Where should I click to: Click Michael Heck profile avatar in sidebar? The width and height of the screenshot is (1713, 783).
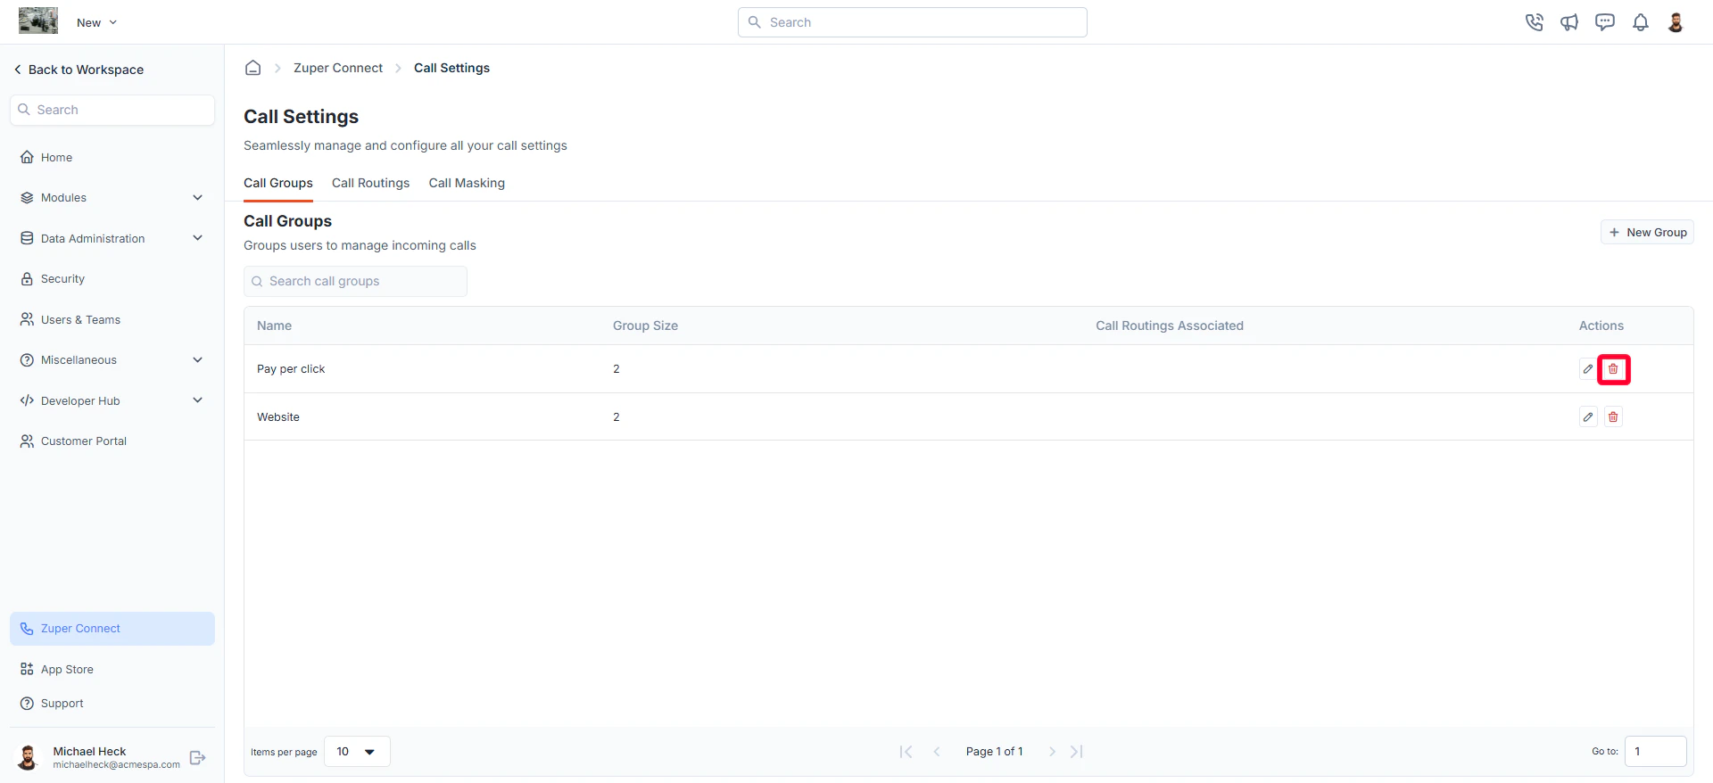29,758
